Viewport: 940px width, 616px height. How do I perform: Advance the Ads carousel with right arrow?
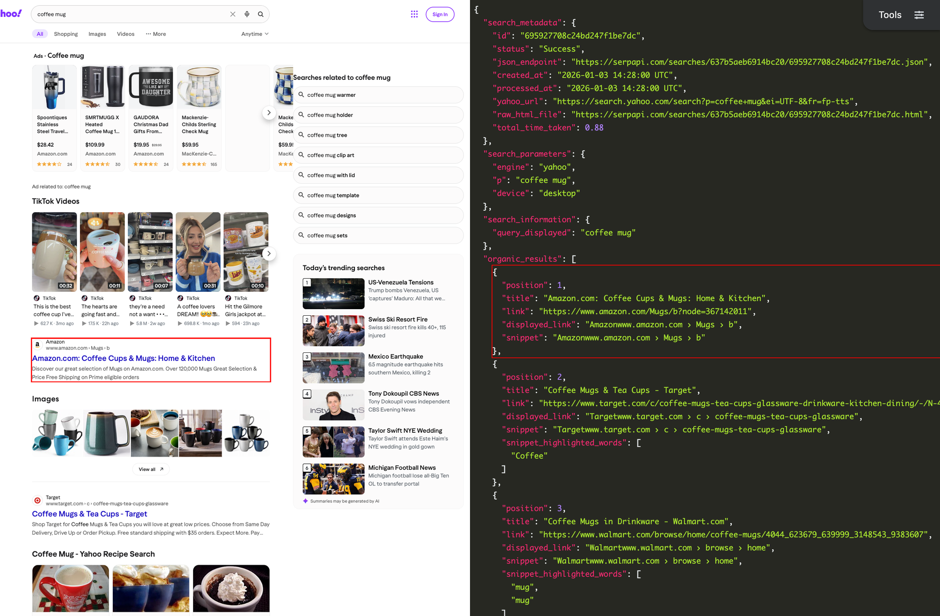tap(269, 113)
